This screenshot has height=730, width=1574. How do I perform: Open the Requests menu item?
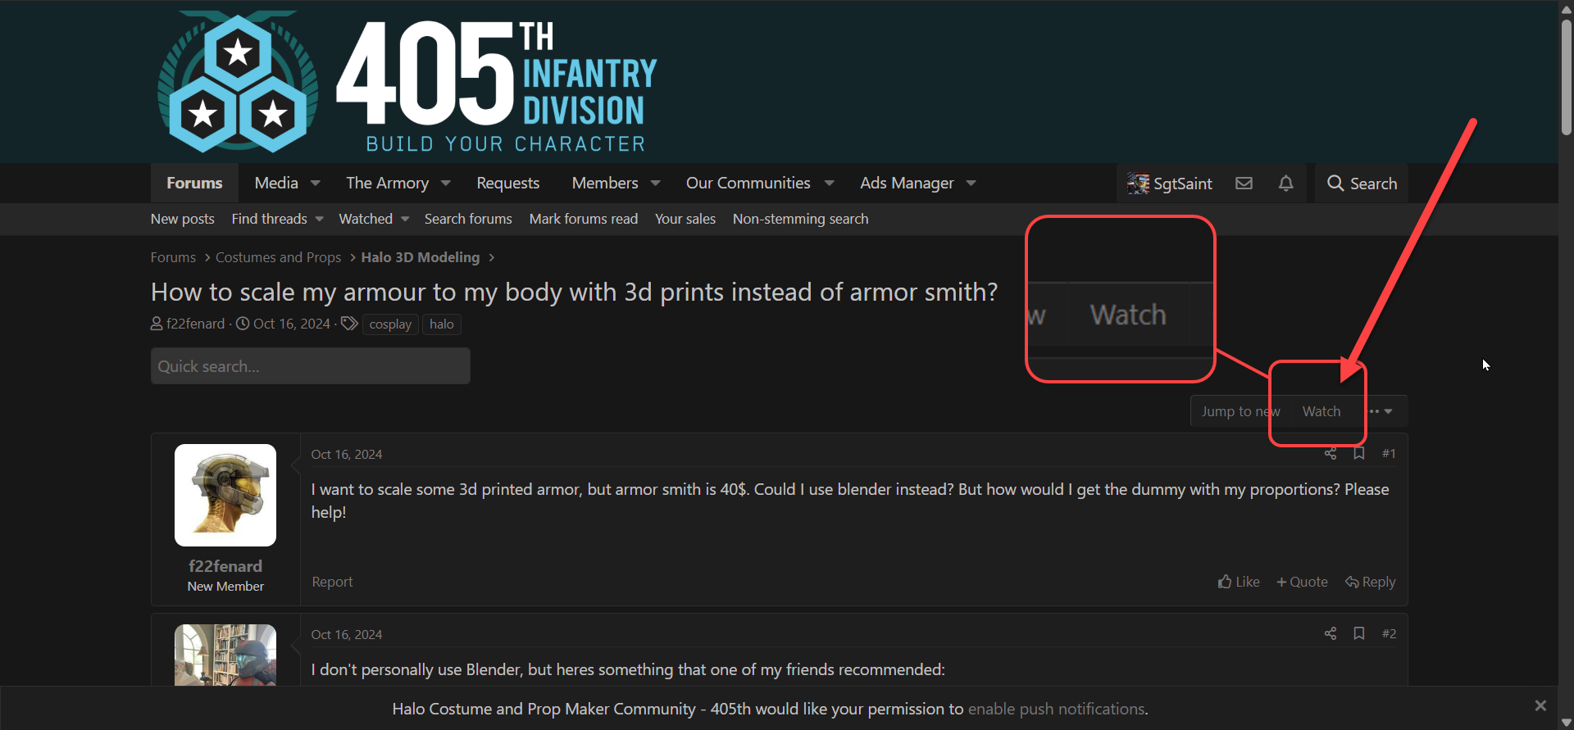[508, 184]
